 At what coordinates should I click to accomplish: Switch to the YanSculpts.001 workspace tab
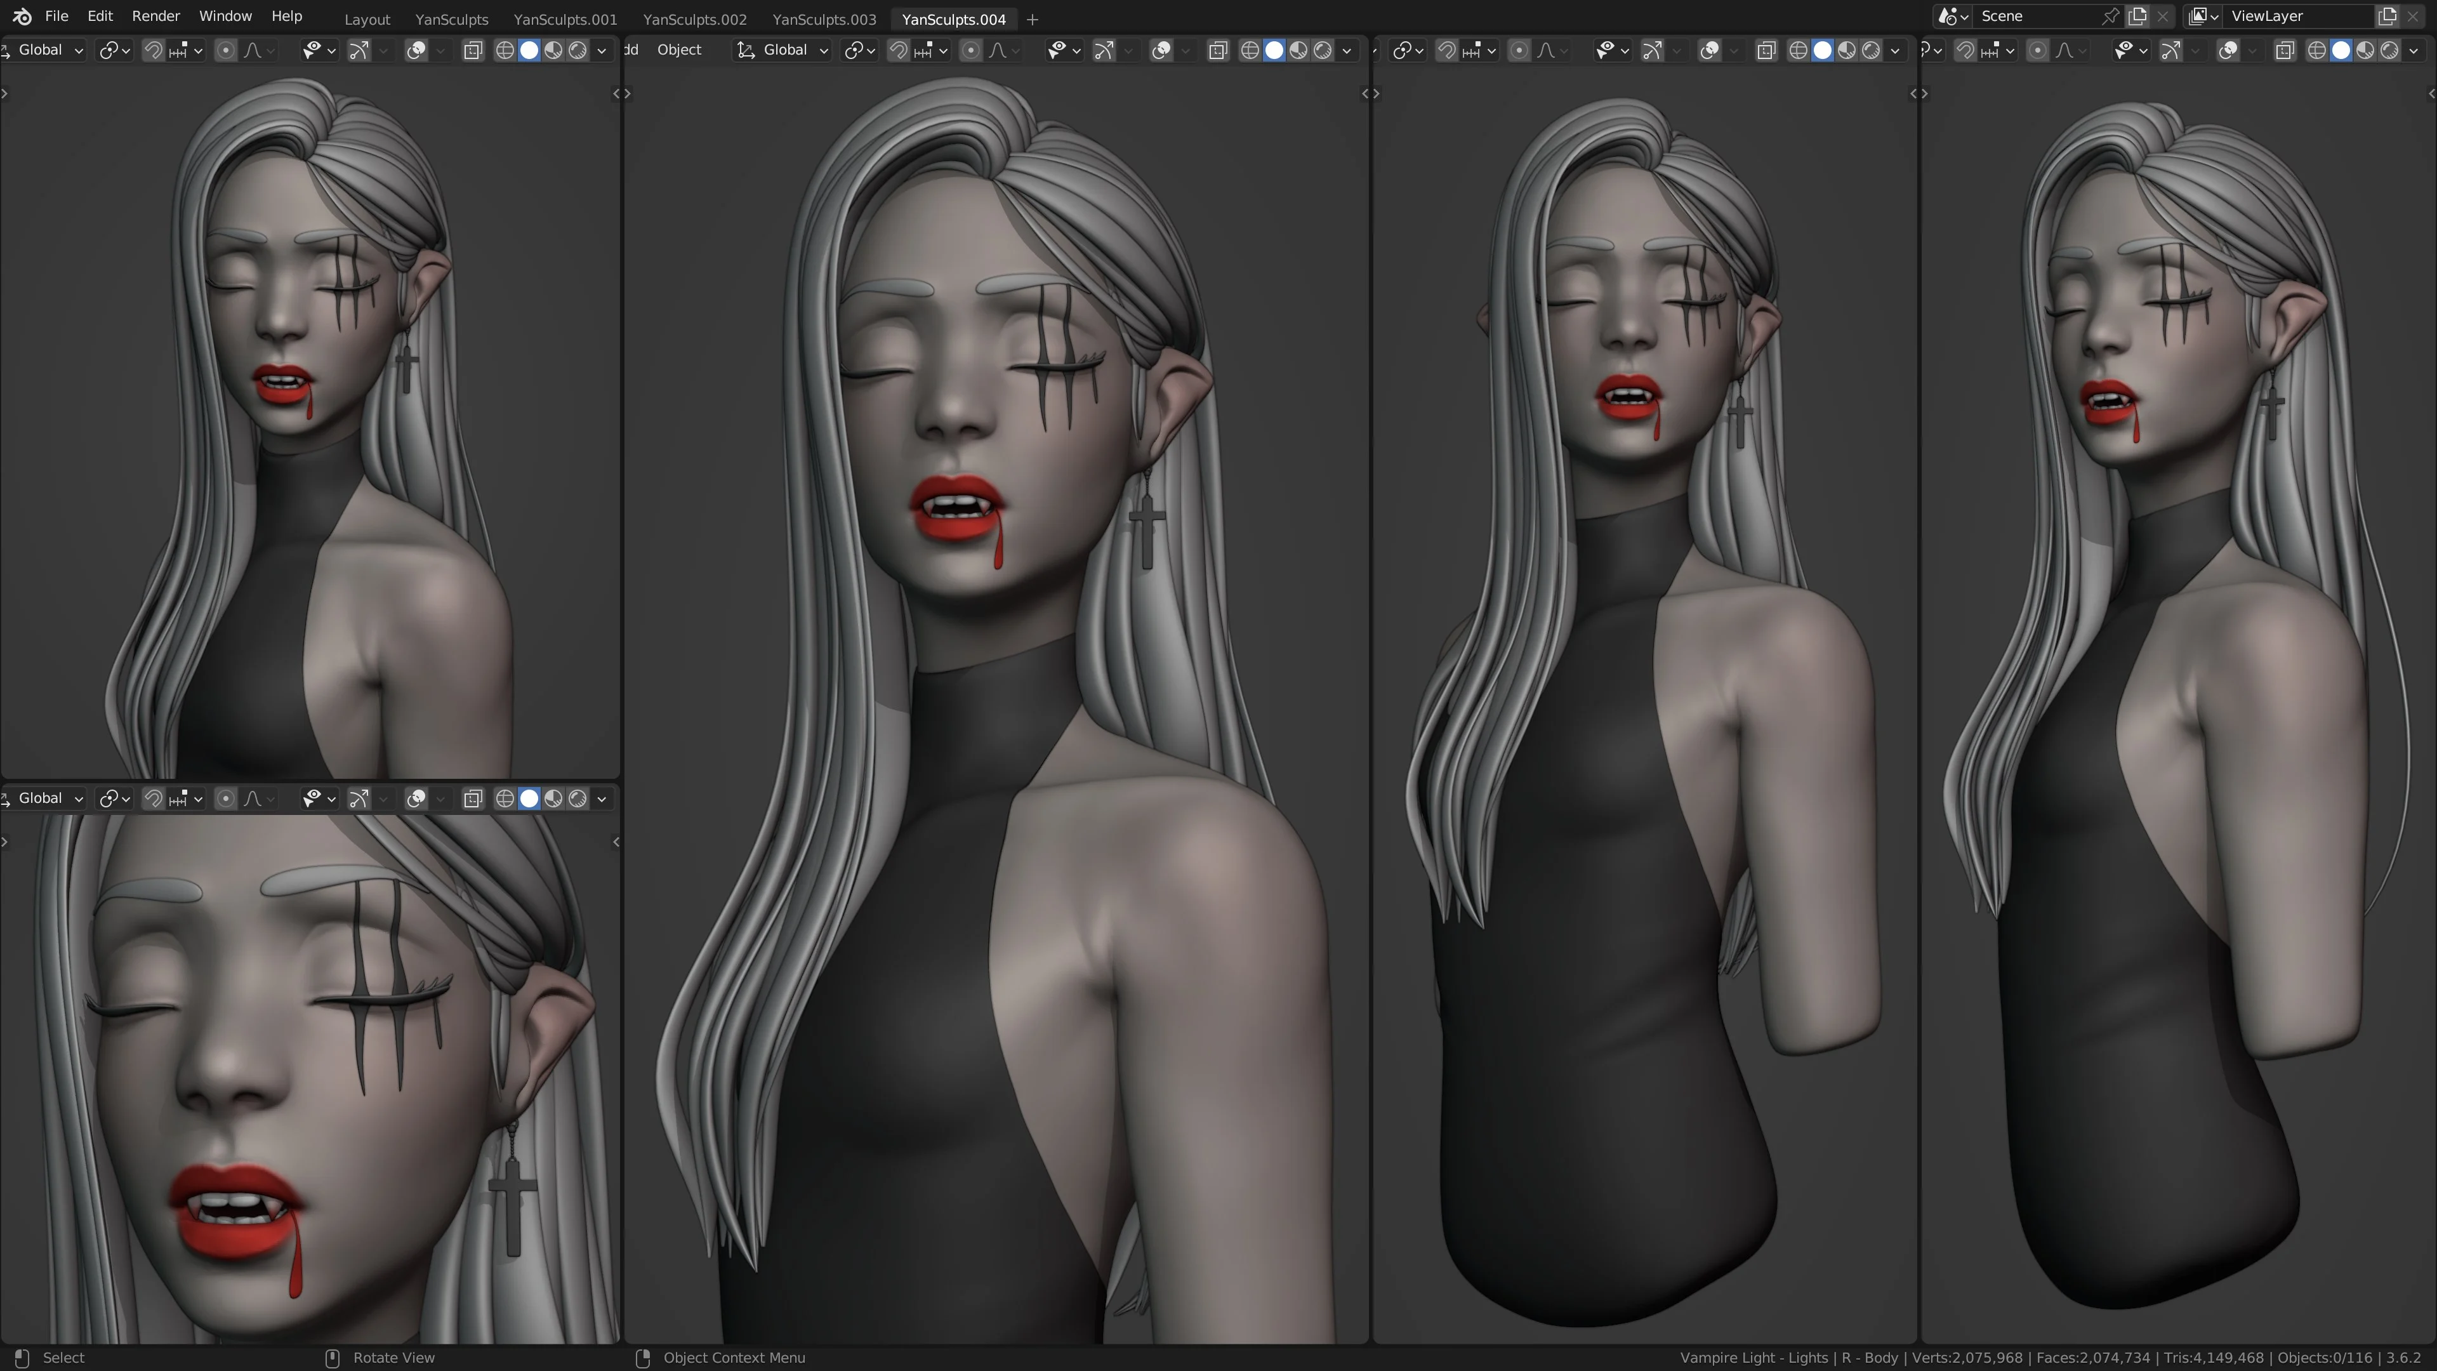click(565, 19)
